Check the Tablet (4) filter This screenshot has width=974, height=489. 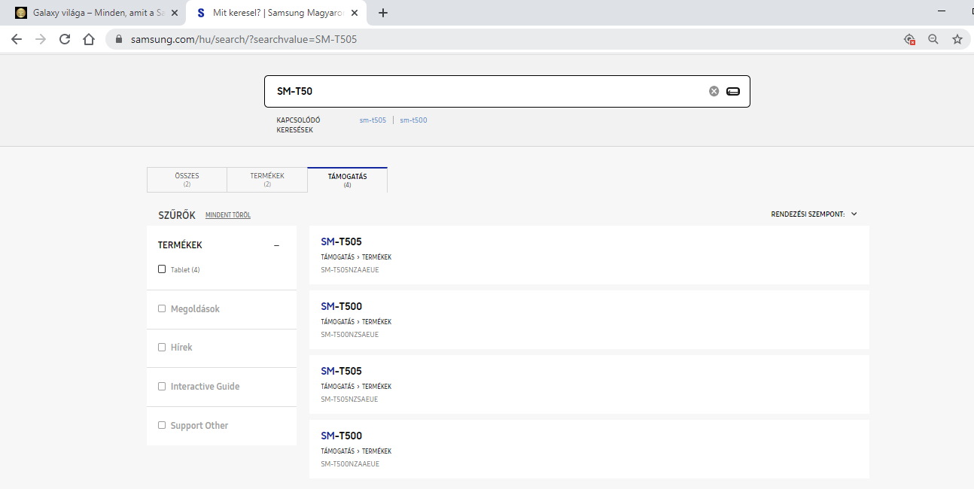tap(162, 269)
